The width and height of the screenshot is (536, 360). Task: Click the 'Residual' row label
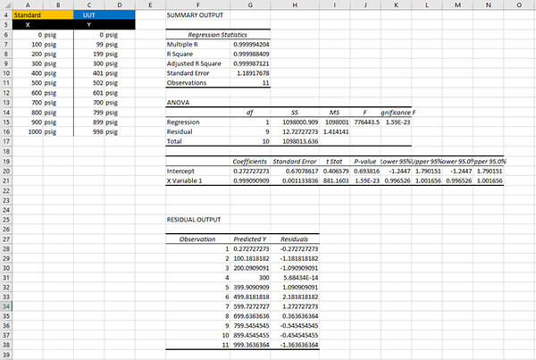click(x=180, y=131)
